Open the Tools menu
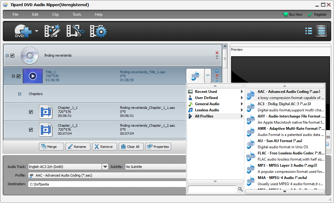Screen dimensions: 334x203 click(x=77, y=14)
